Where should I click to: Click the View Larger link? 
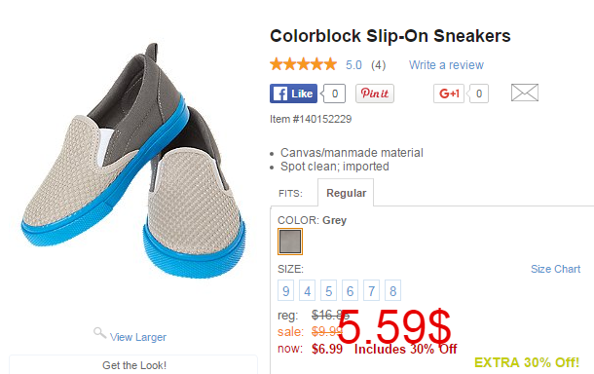click(138, 337)
